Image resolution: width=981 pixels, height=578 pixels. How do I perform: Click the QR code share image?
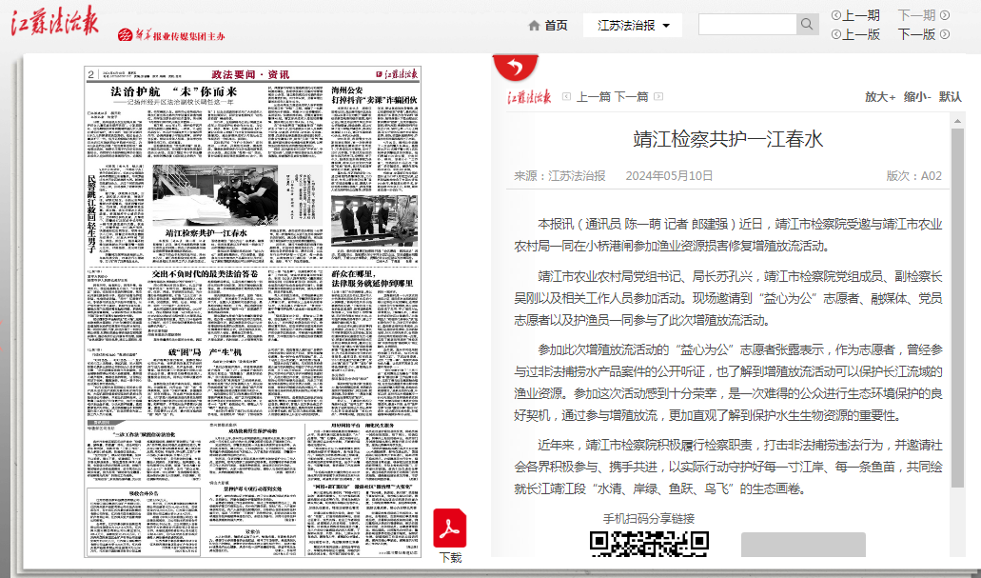649,544
